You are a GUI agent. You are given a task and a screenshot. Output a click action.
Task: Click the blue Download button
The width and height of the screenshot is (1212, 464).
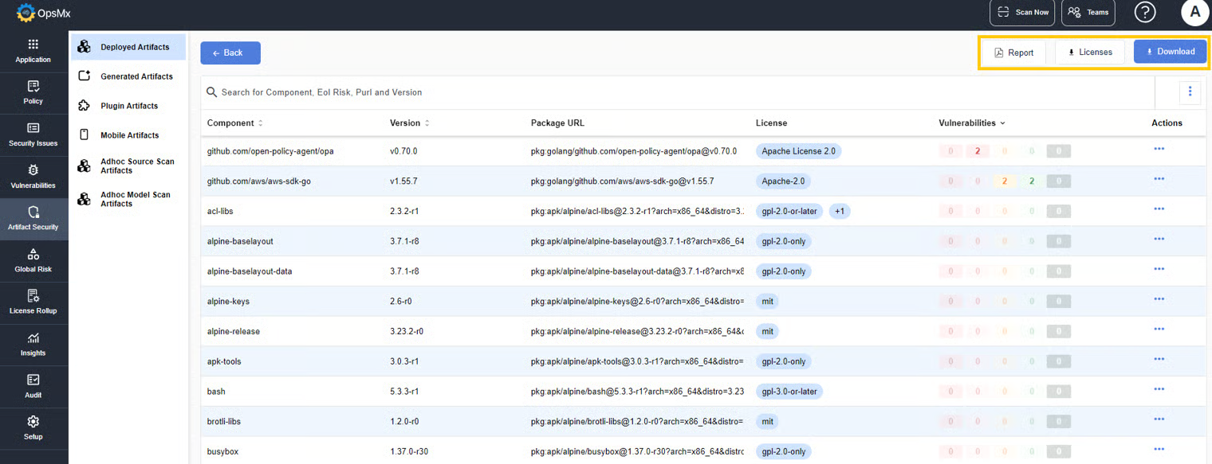pos(1170,52)
